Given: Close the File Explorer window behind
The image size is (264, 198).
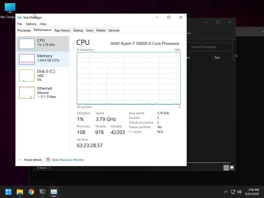Looking at the screenshot, I should coord(230,22).
